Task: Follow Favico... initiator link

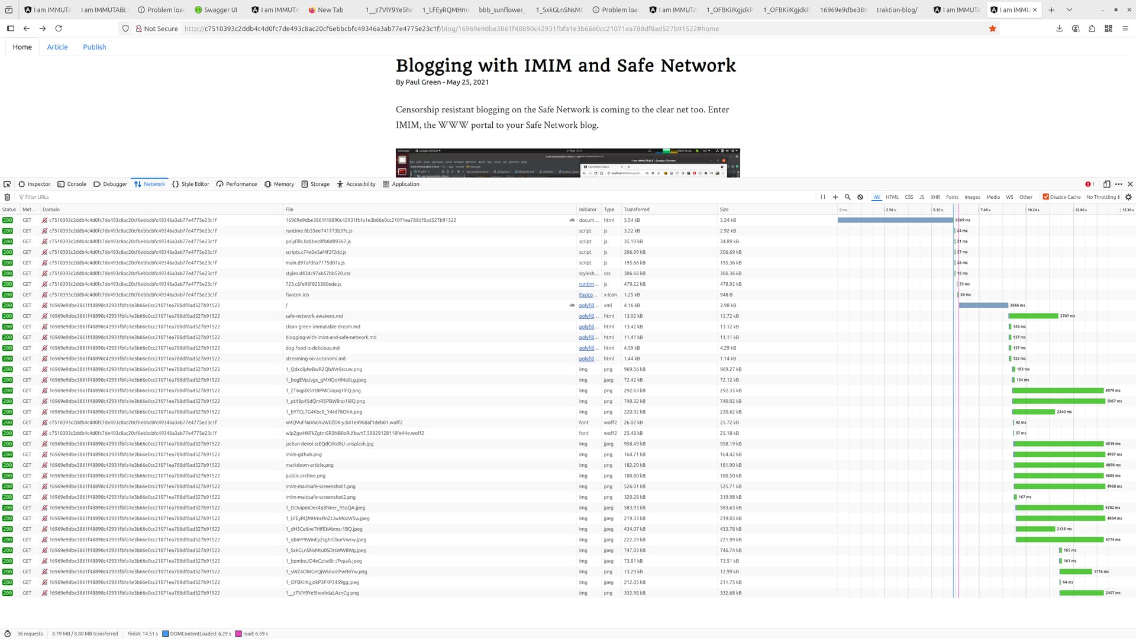Action: pos(588,295)
